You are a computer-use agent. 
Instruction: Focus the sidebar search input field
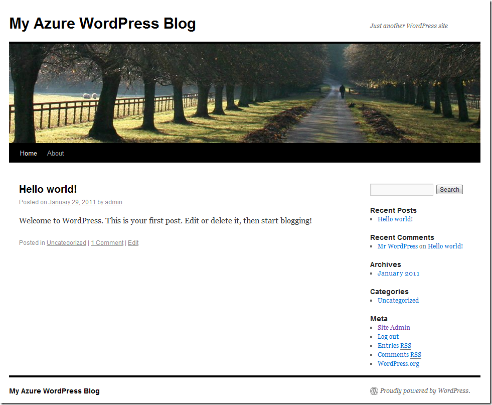coord(401,190)
